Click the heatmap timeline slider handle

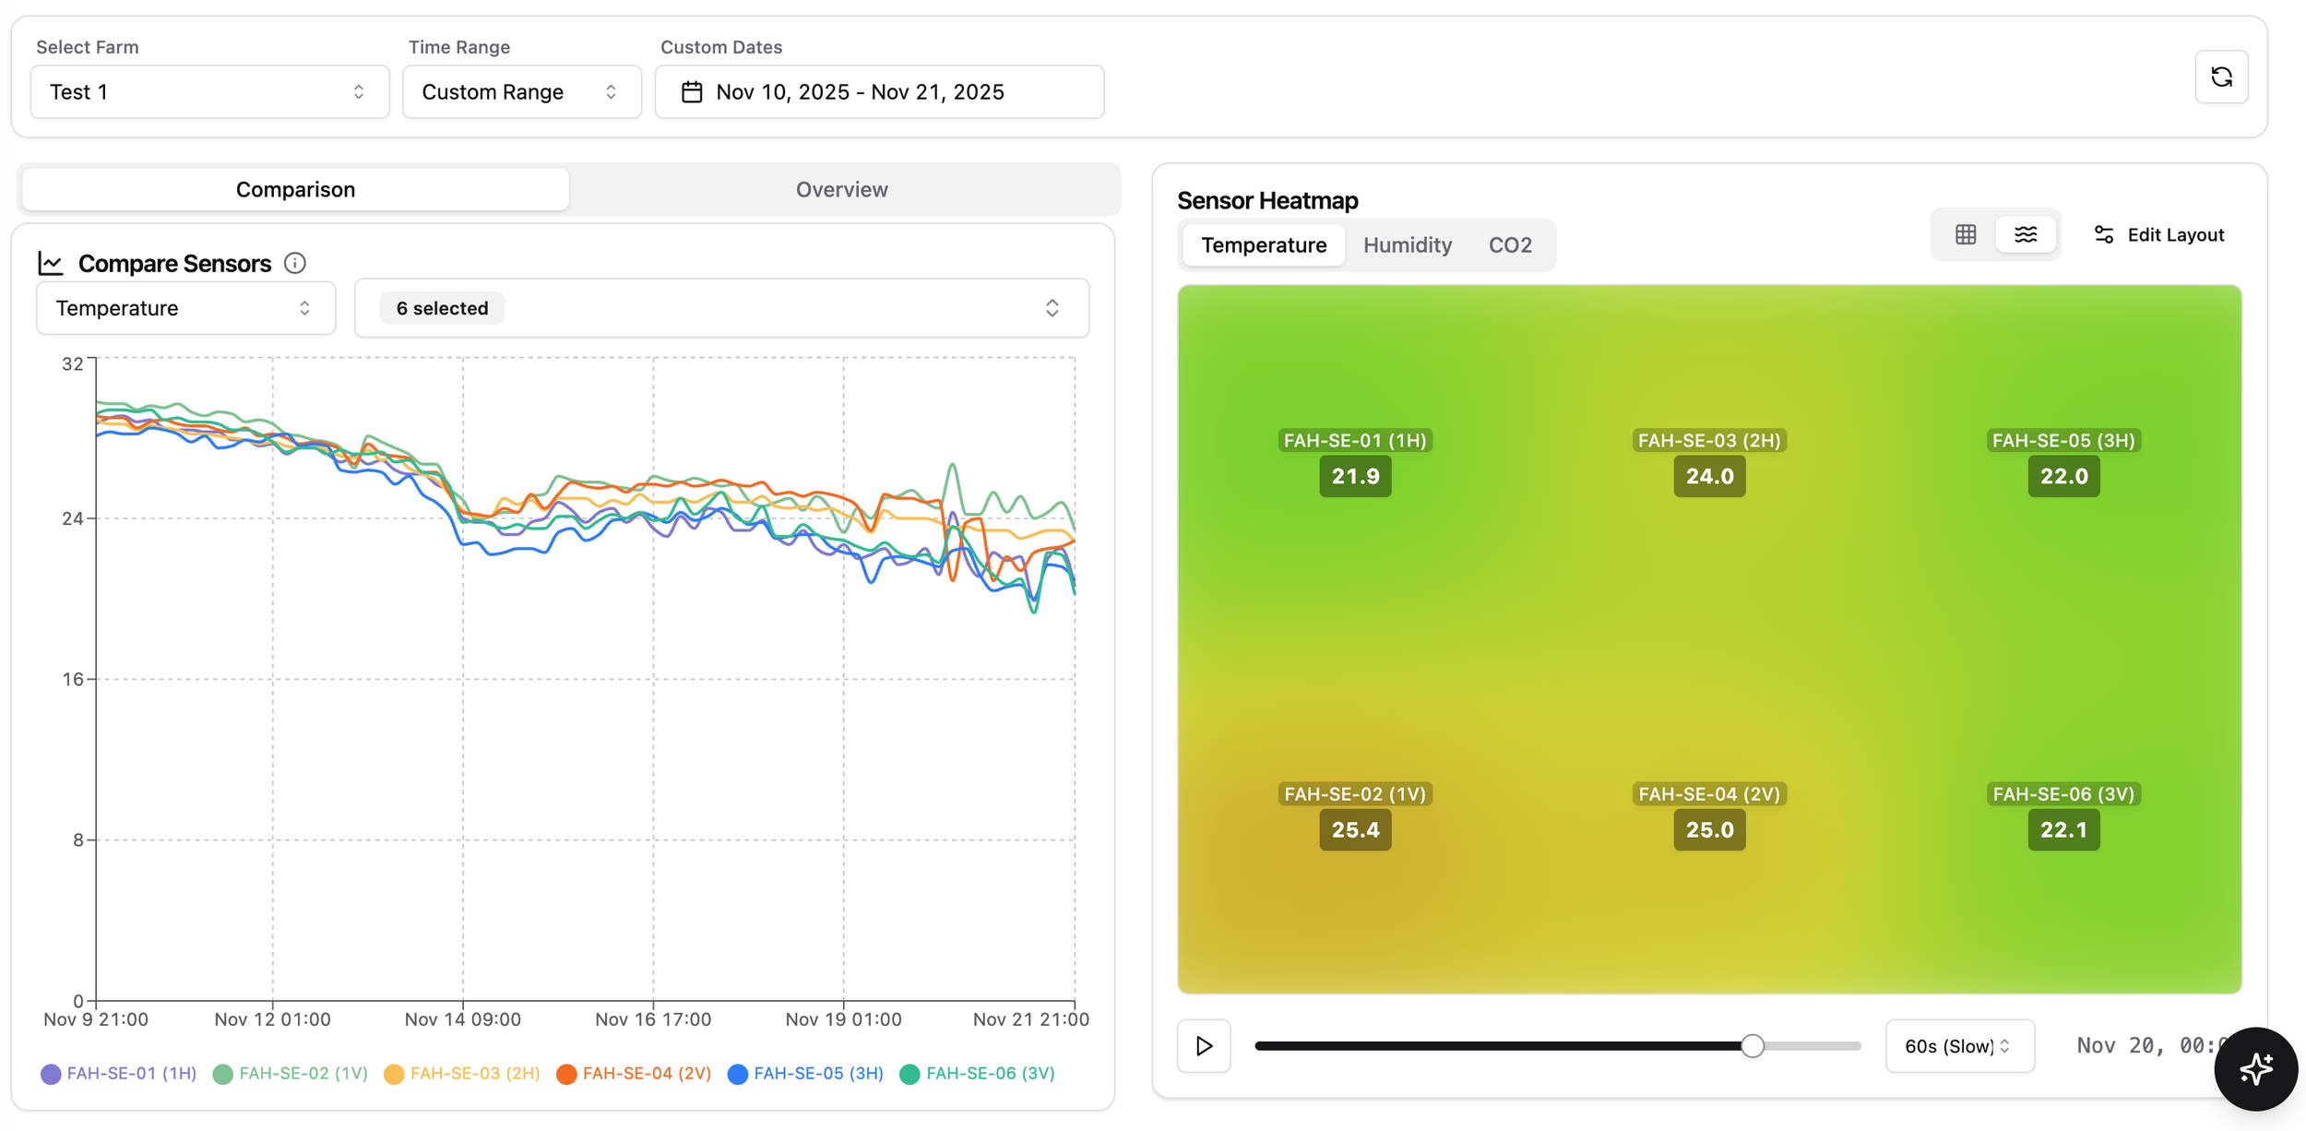pos(1753,1046)
